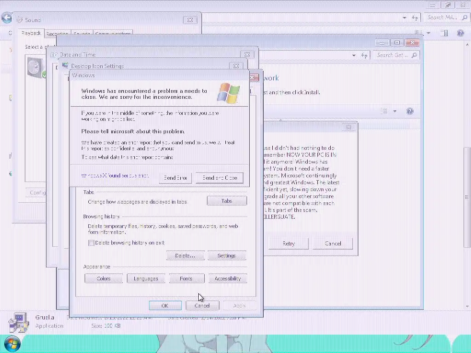
Task: Open the Tabs settings button
Action: point(227,201)
